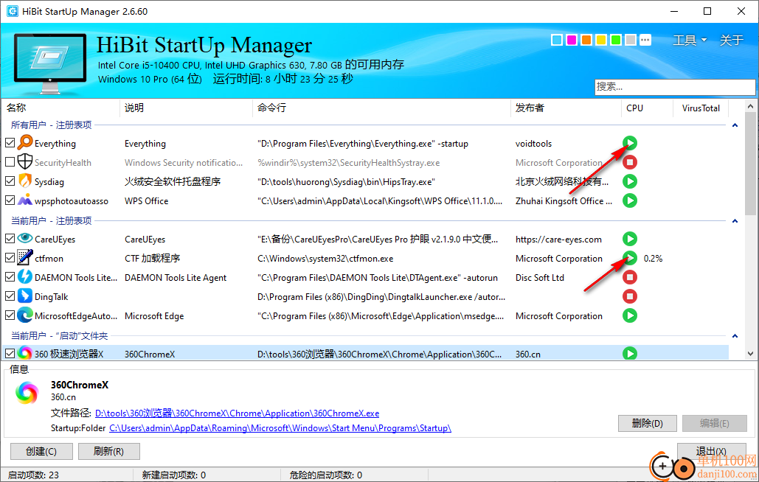Disable the ctfmon startup checkbox
The width and height of the screenshot is (759, 482).
pos(10,258)
